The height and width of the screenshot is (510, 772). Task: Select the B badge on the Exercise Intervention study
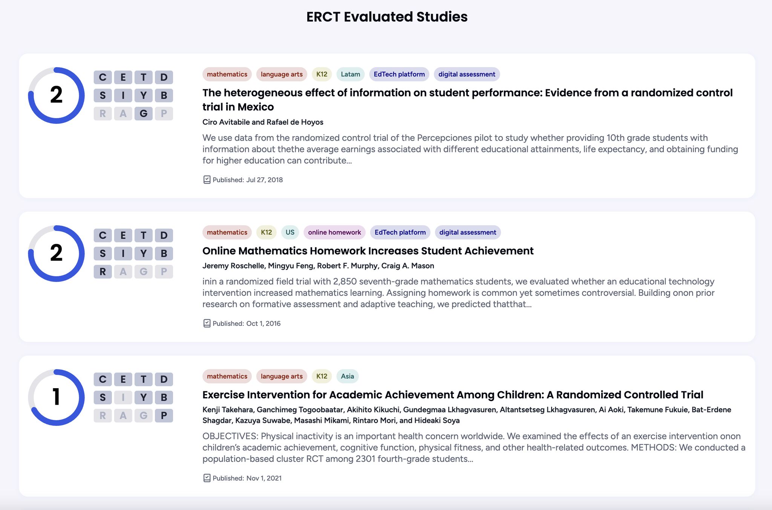(x=164, y=397)
